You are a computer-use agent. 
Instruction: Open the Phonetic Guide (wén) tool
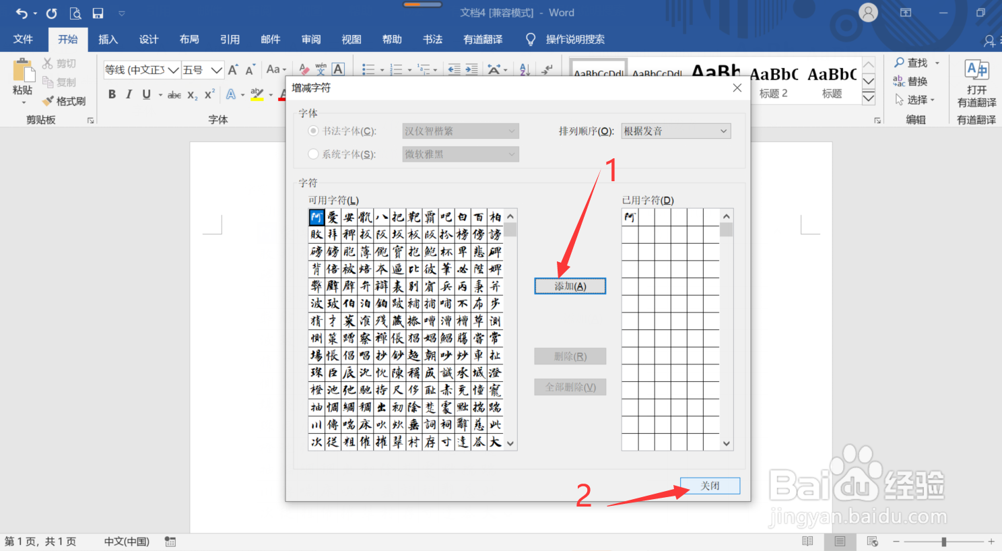tap(321, 69)
